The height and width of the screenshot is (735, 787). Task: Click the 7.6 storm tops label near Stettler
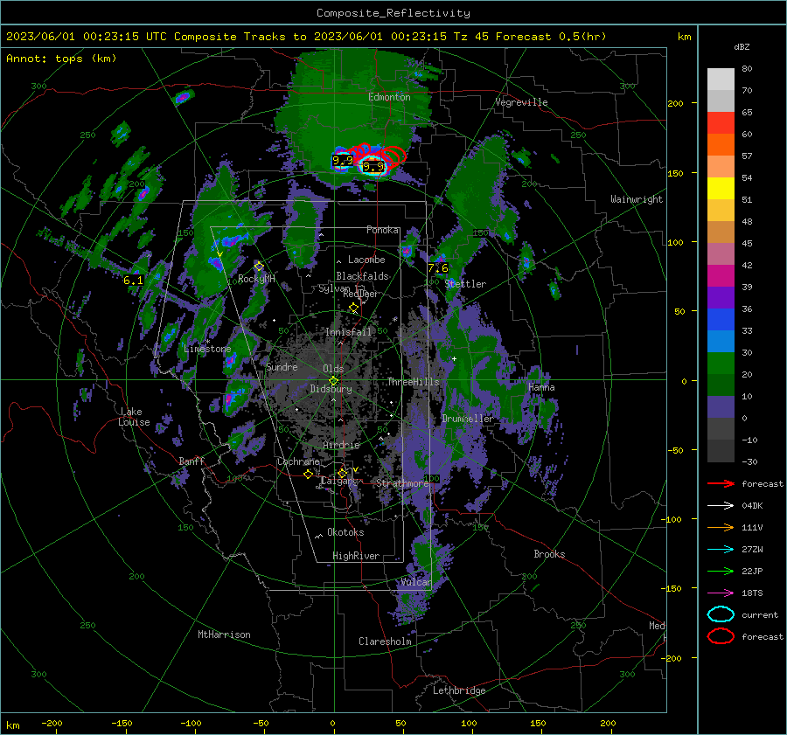[438, 268]
